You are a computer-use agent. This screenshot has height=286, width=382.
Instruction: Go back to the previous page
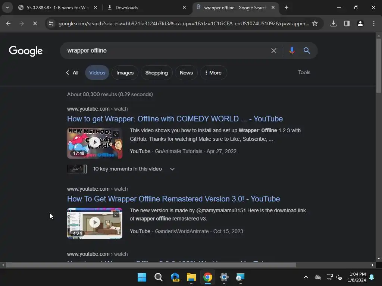point(8,23)
